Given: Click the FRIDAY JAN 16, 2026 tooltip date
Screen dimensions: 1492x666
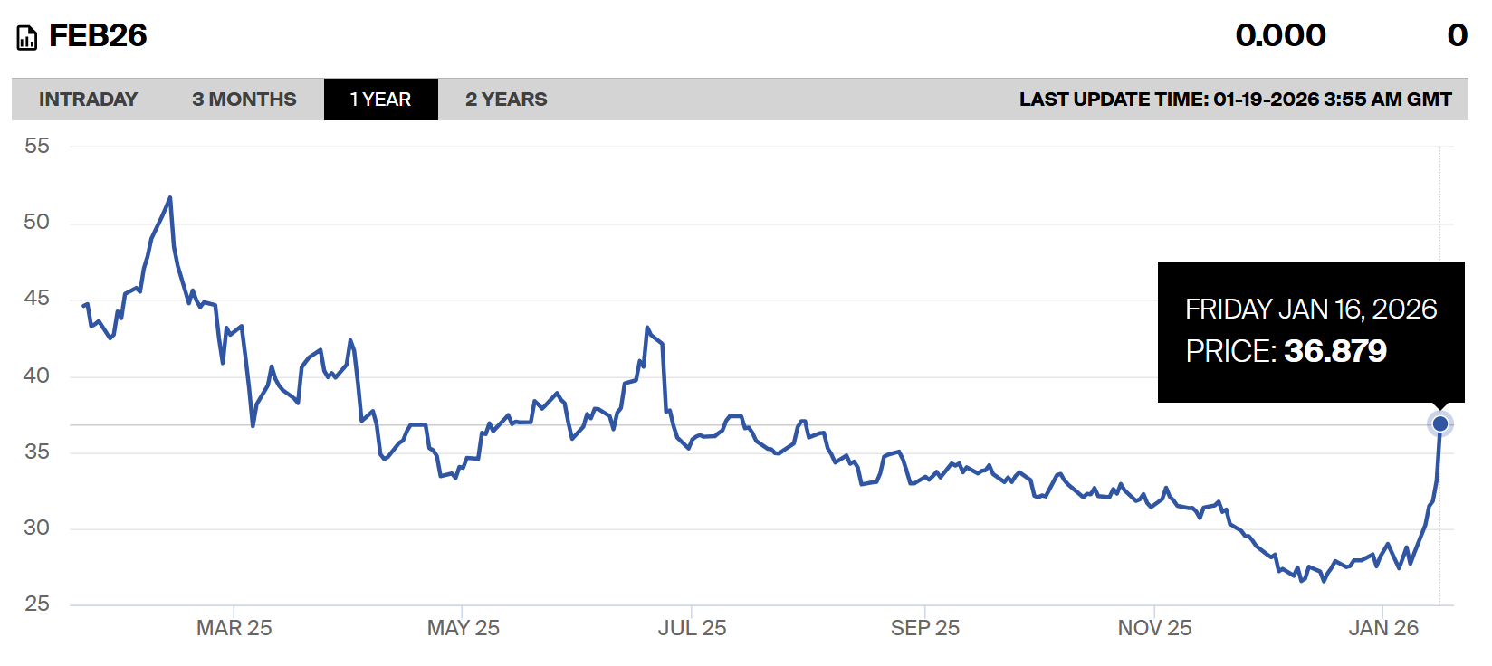Looking at the screenshot, I should click(1310, 309).
